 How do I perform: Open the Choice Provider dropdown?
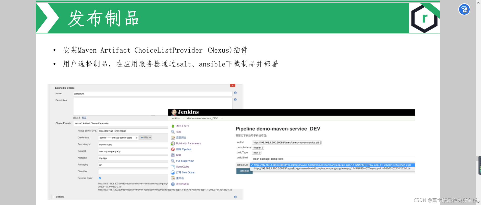[x=121, y=124]
